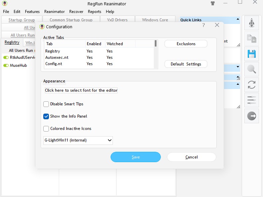263x197 pixels.
Task: Click the right arrow circle icon
Action: pos(251,116)
